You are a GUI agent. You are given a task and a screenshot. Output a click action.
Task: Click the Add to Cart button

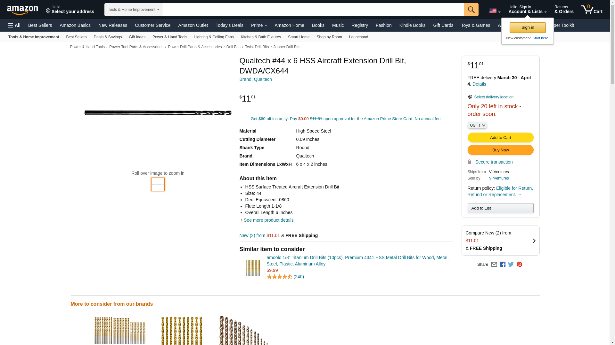pos(500,138)
